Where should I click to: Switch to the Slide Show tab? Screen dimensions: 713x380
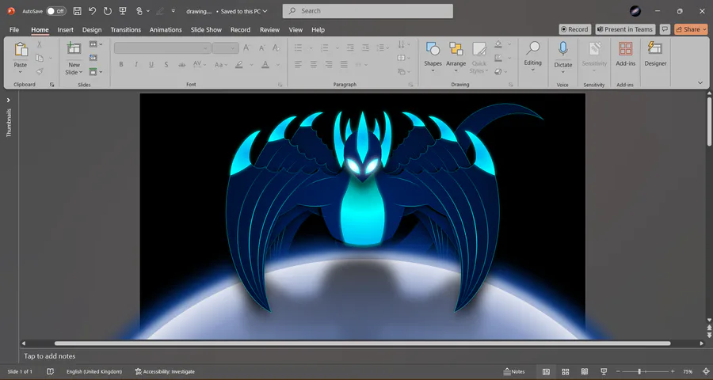tap(206, 29)
